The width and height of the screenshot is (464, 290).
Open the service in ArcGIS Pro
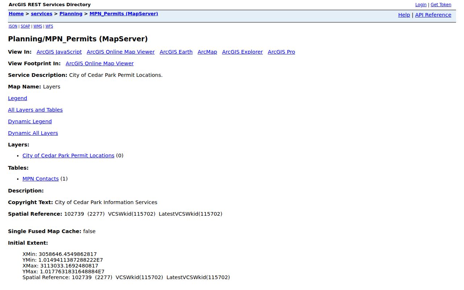282,52
